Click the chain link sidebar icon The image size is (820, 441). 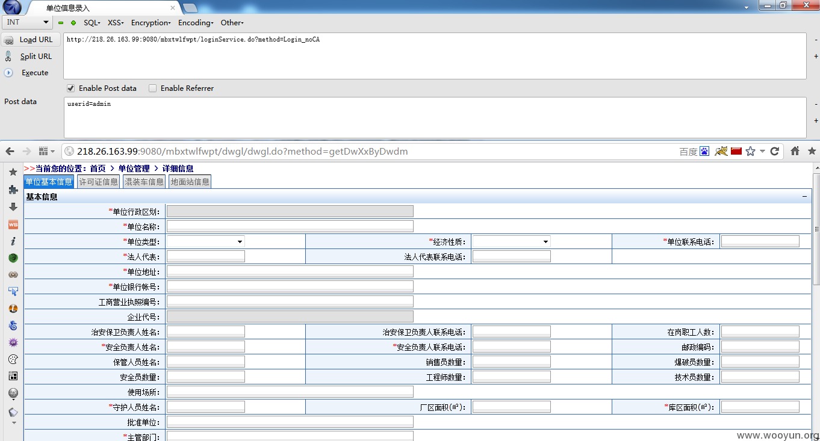pos(13,274)
